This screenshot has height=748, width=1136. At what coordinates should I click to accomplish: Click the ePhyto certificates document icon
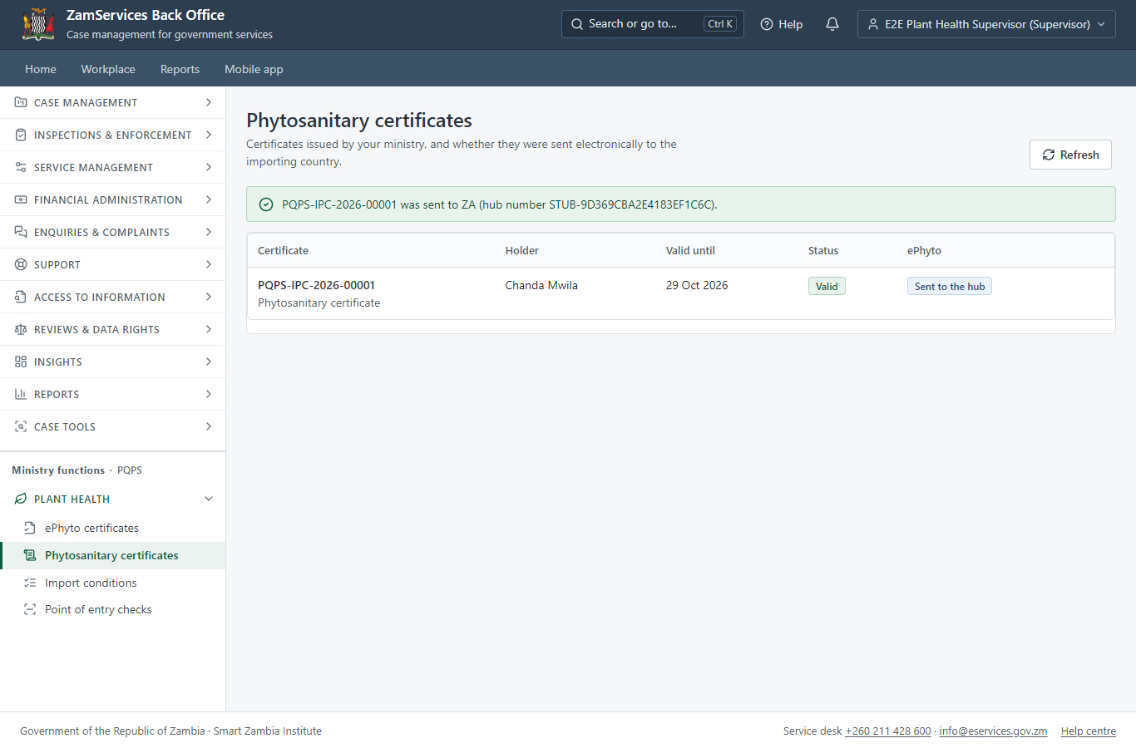tap(30, 528)
